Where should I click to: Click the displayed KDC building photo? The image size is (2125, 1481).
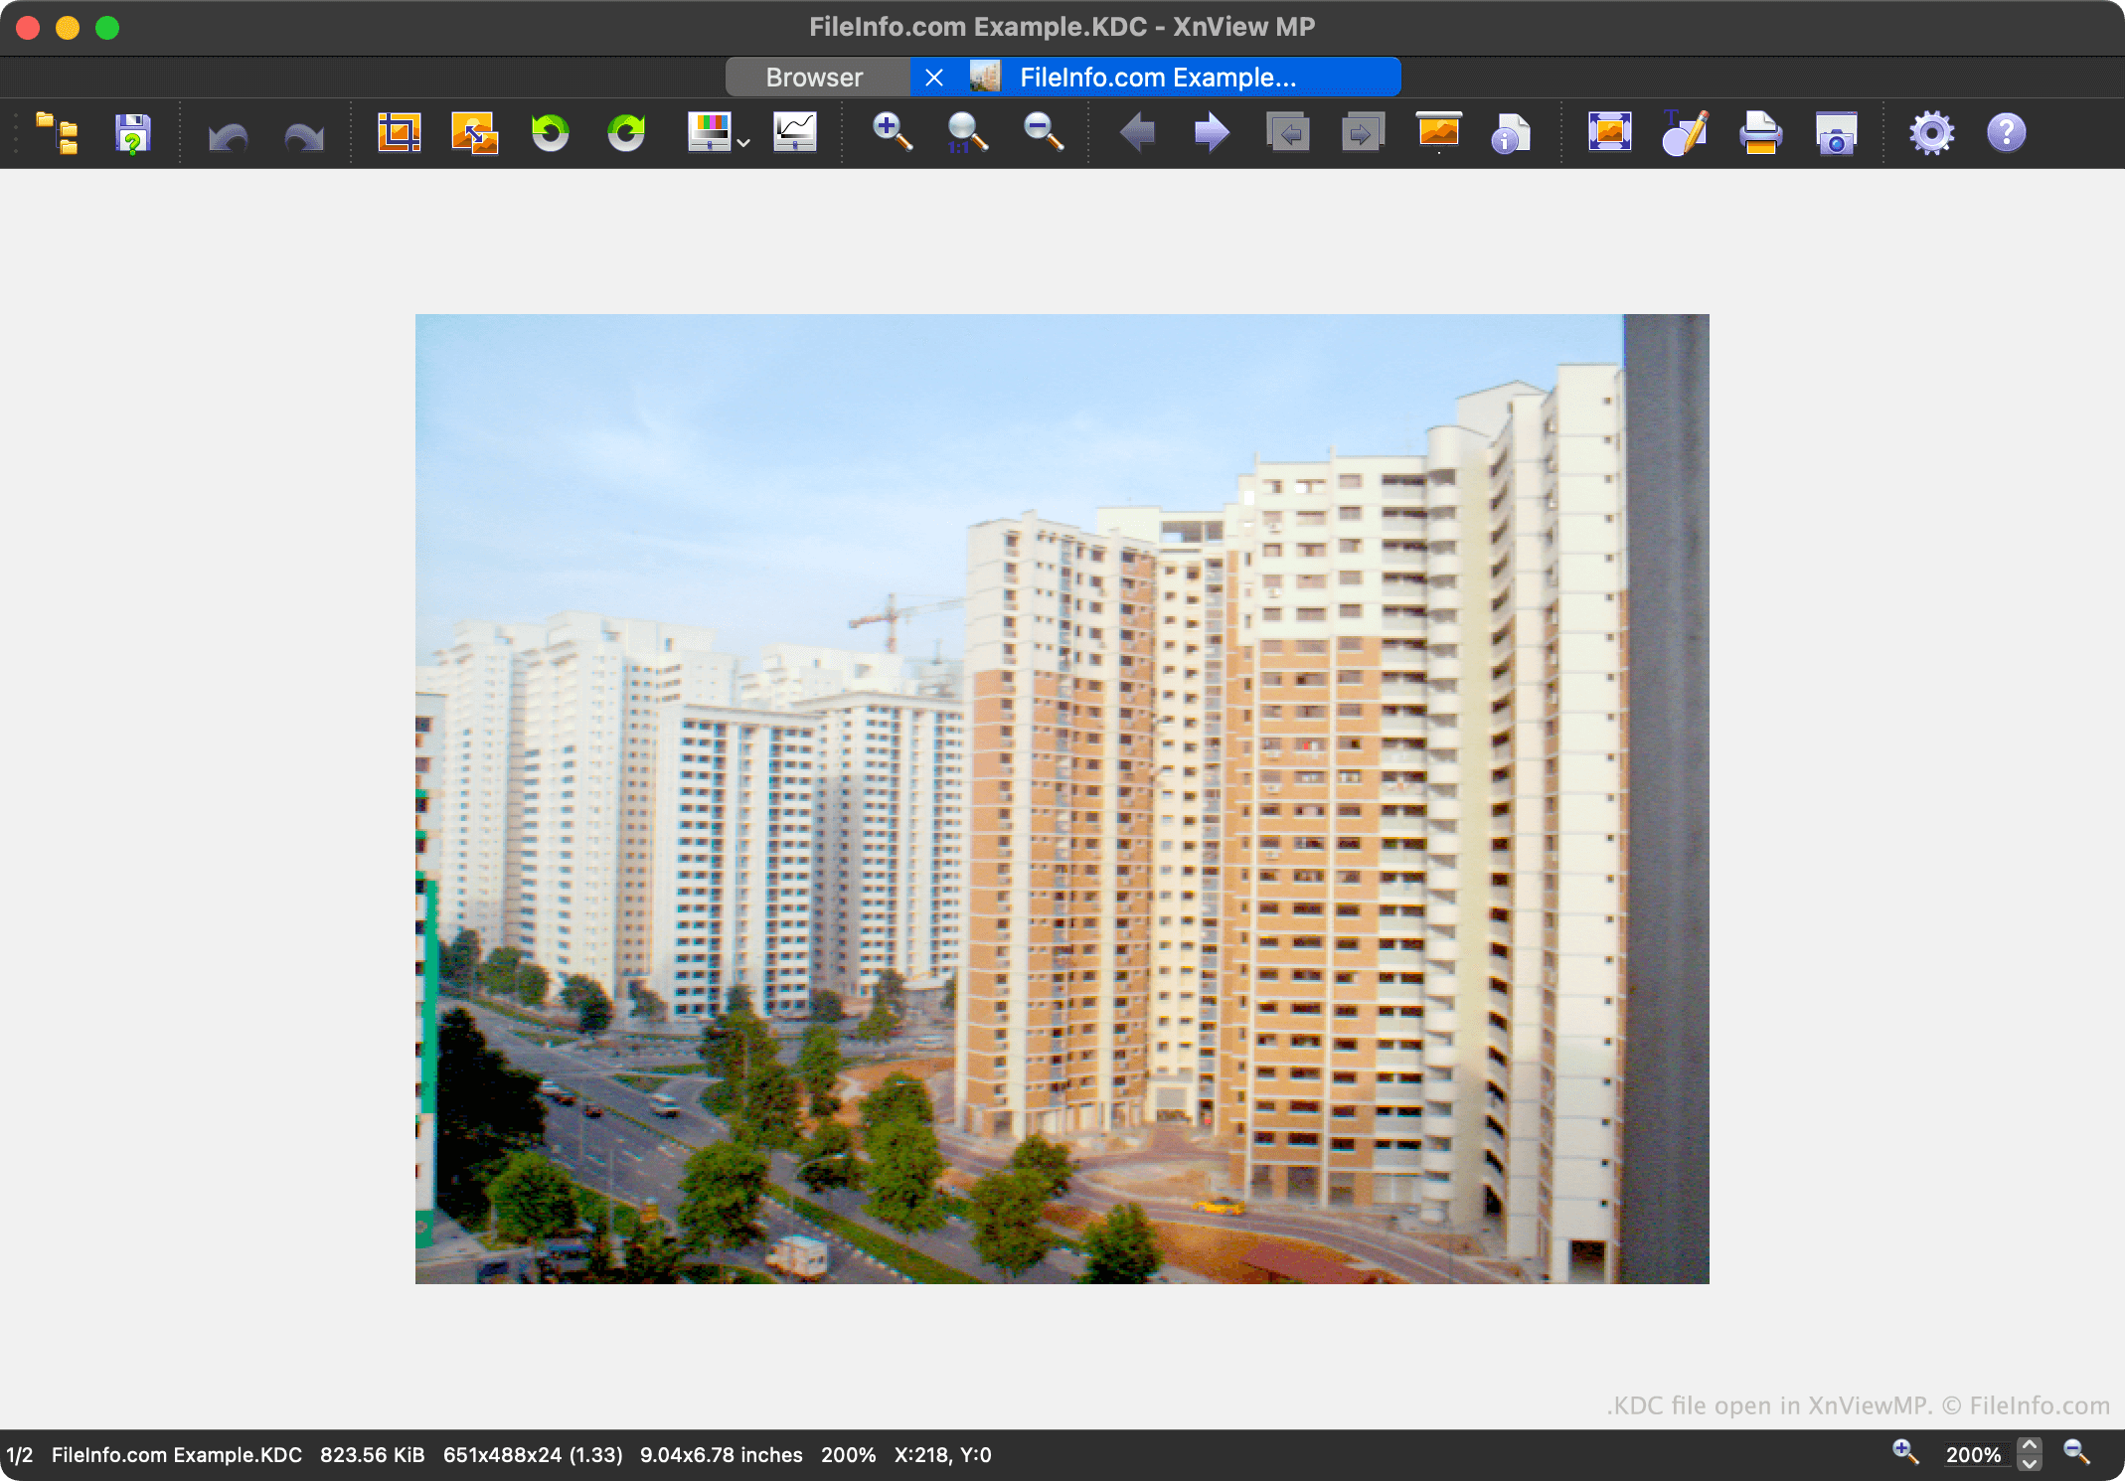click(1062, 799)
